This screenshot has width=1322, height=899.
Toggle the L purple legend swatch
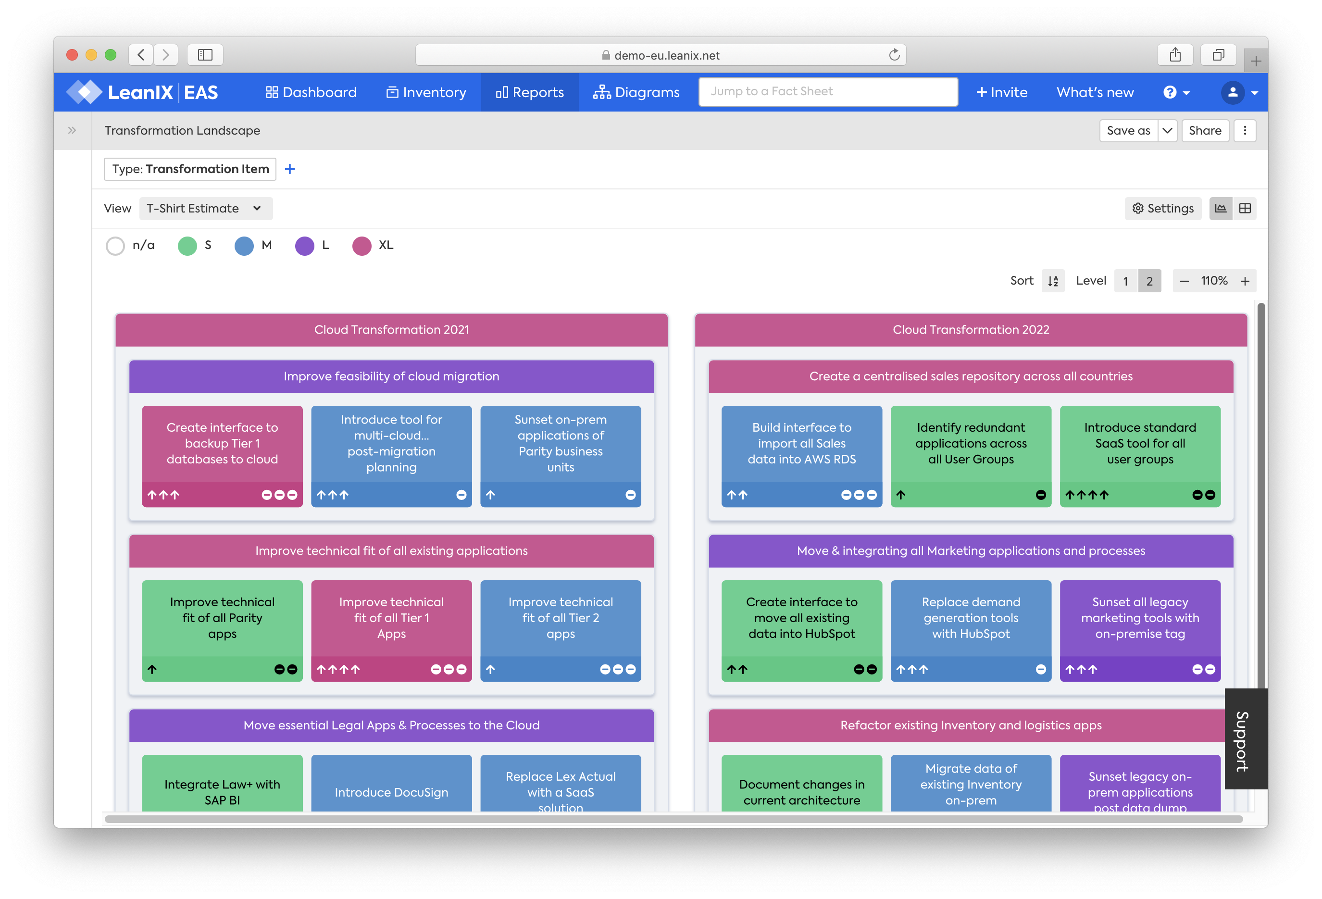304,246
